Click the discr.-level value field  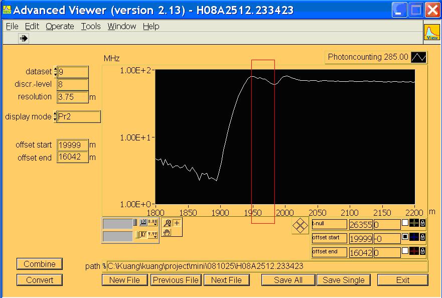[x=73, y=84]
